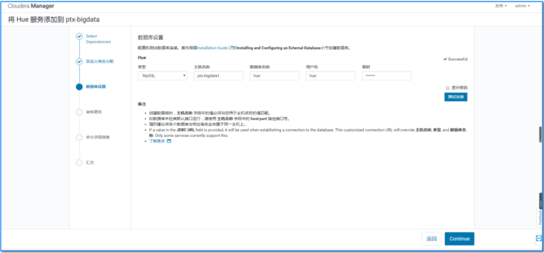544x253 pixels.
Task: Click the 汇总 step label
Action: click(x=90, y=163)
